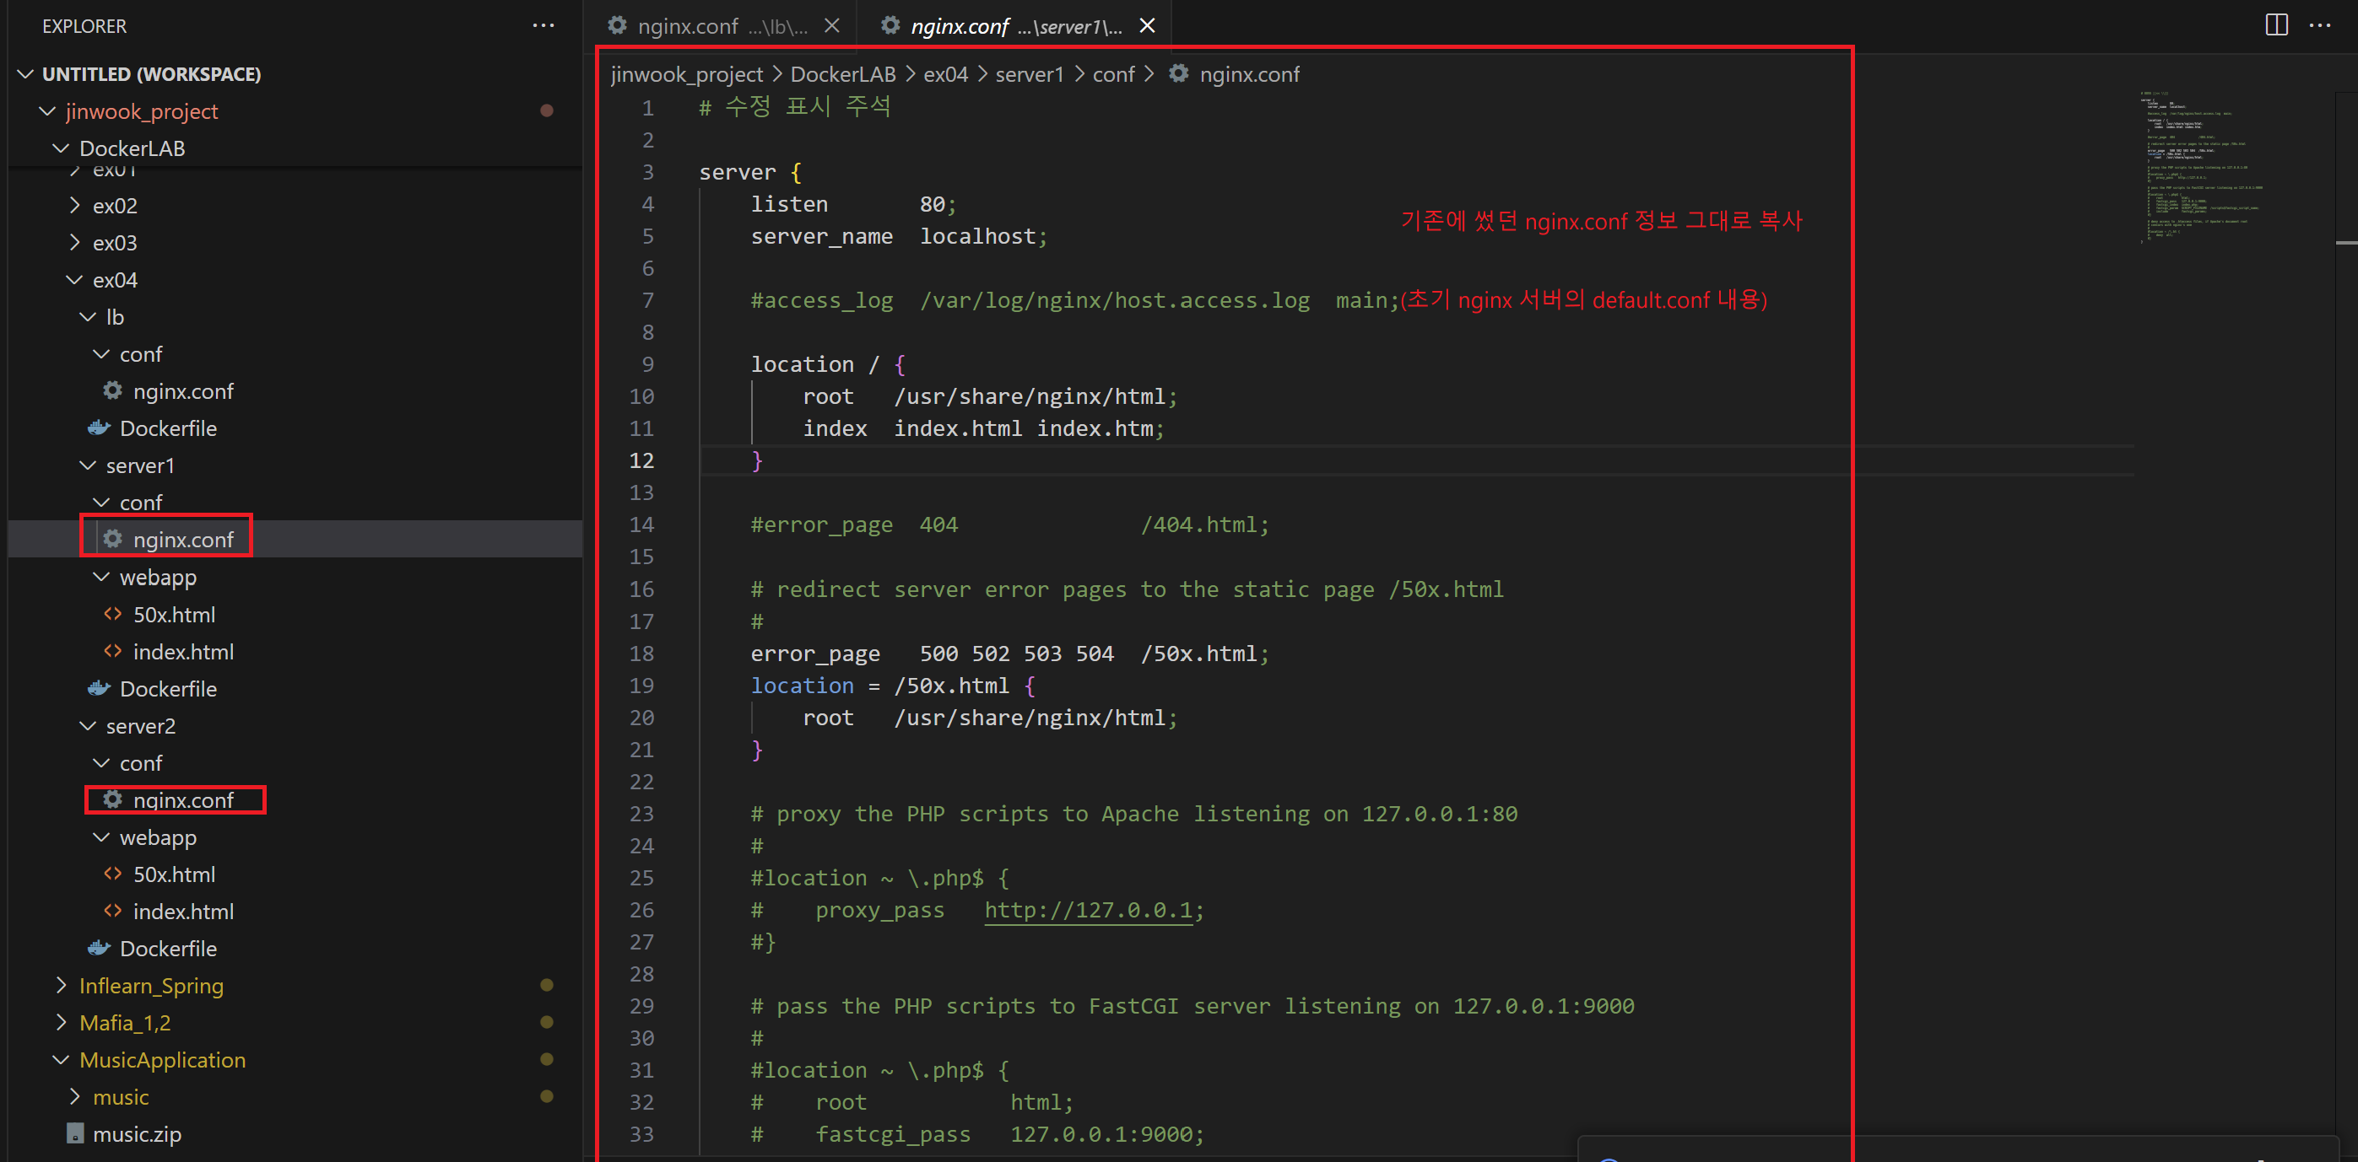Close the server1 nginx.conf tab
Screen dimensions: 2358x1162
tap(1147, 25)
